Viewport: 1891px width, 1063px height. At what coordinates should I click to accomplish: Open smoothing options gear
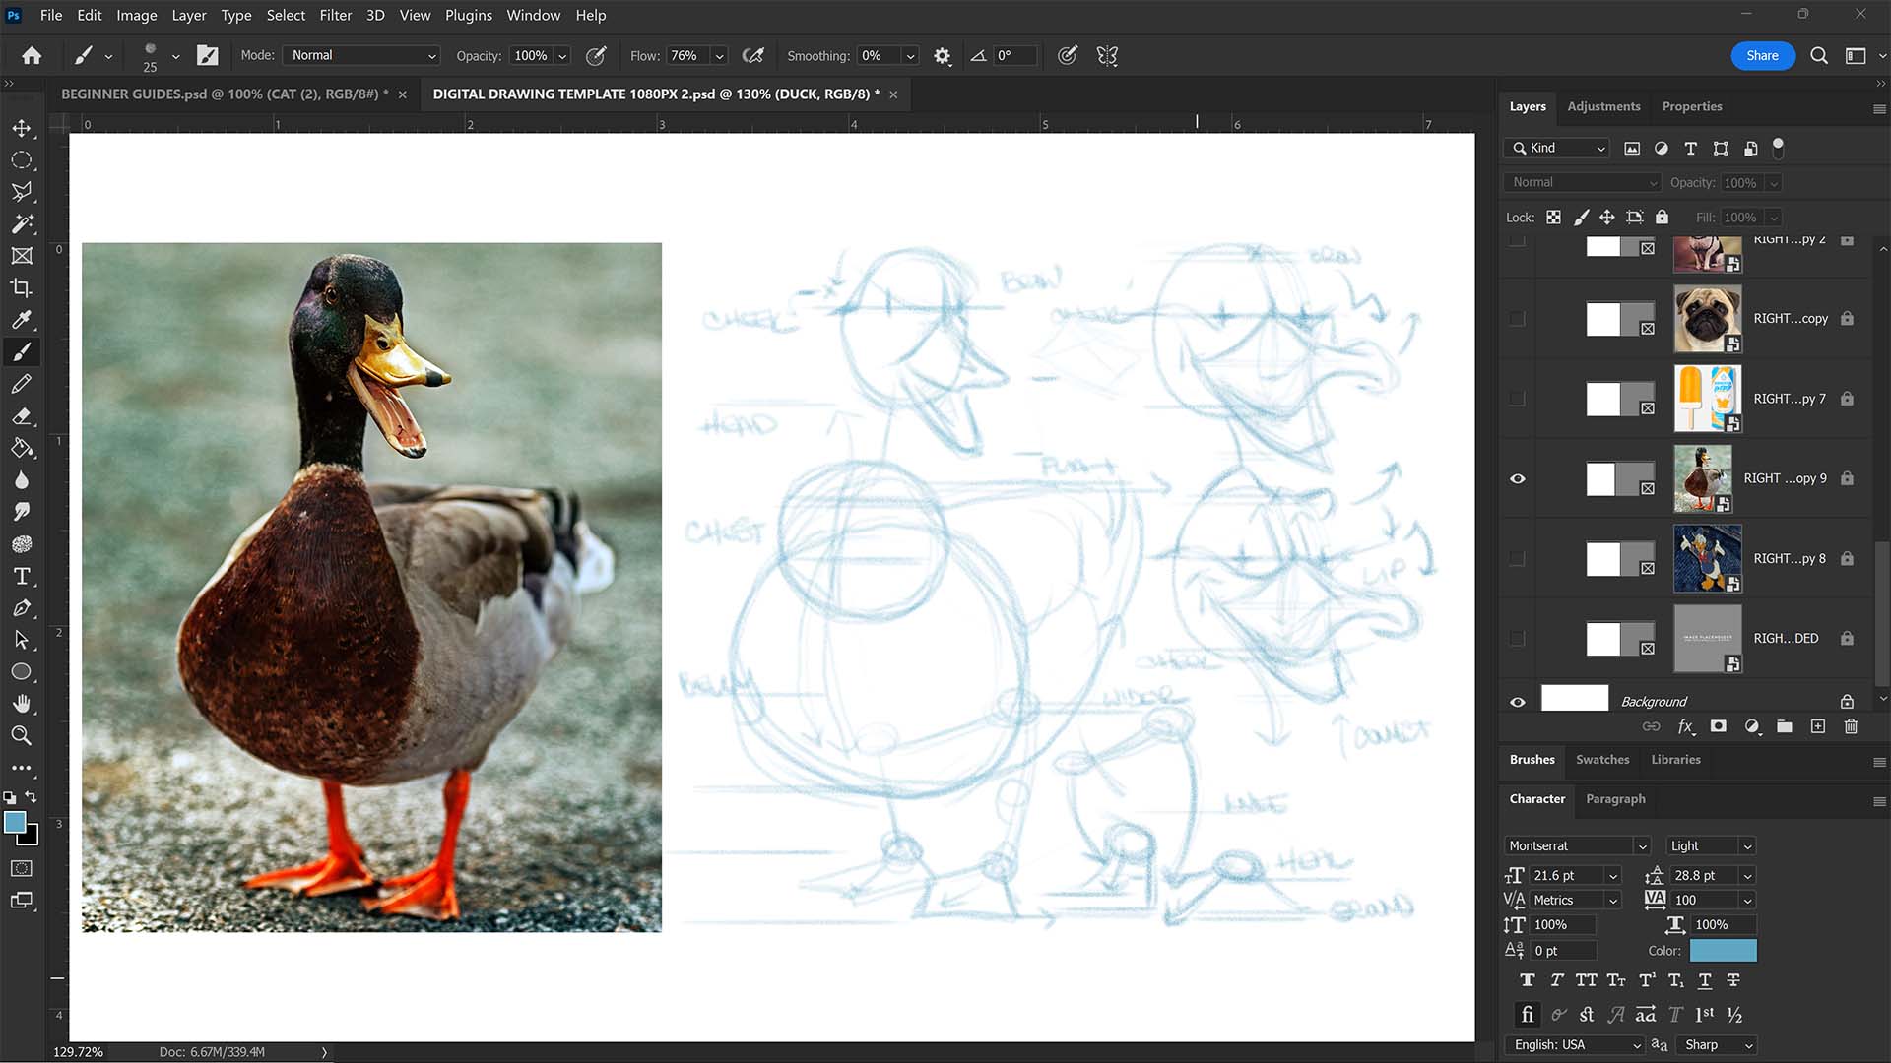coord(943,56)
